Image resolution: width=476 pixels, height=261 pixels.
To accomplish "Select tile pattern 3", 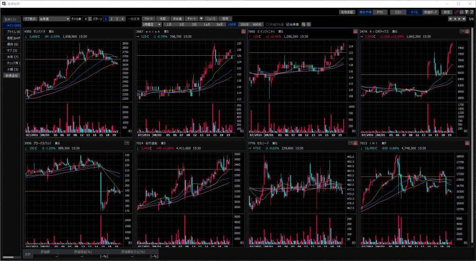I will pyautogui.click(x=117, y=19).
